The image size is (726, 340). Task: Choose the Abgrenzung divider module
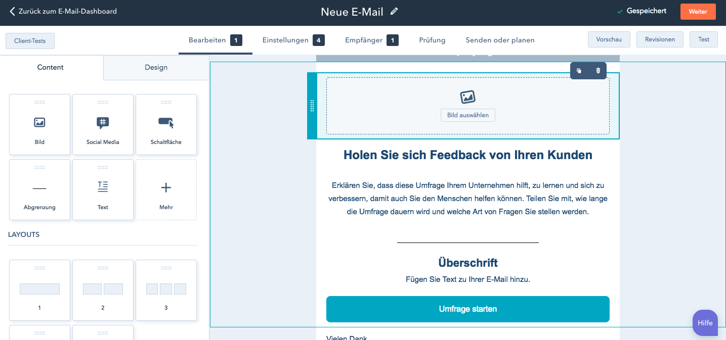pos(39,190)
